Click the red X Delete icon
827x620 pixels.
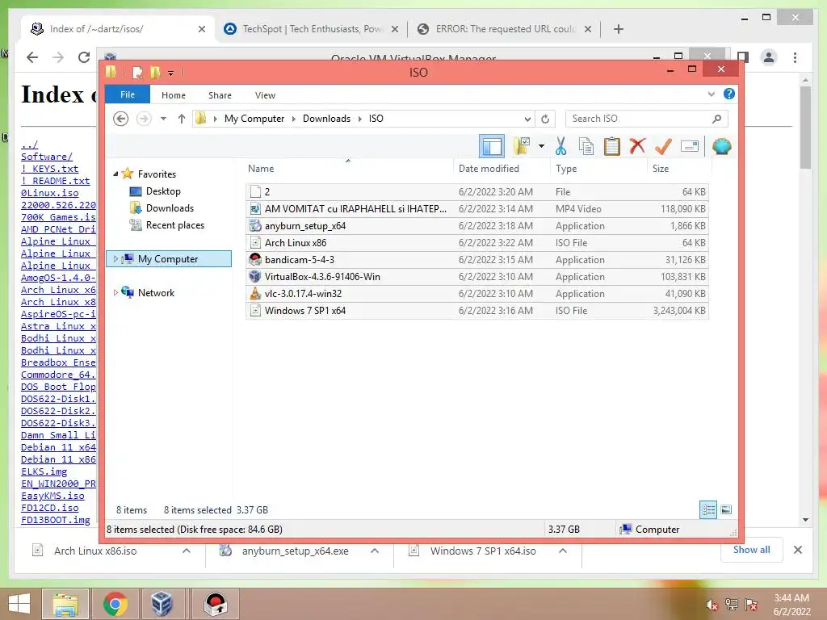point(637,145)
